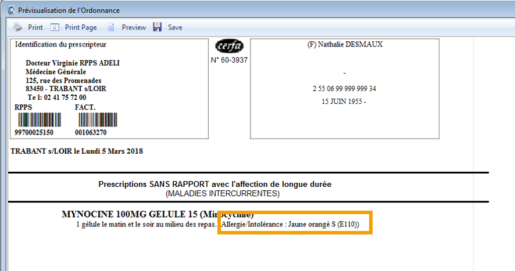Select the MYNOCINE 100MG GELULE 15 heading
The image size is (515, 271).
click(157, 214)
